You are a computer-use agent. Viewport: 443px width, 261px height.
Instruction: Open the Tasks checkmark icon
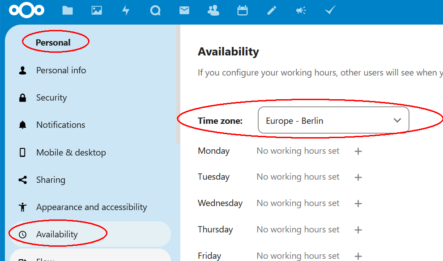(330, 10)
